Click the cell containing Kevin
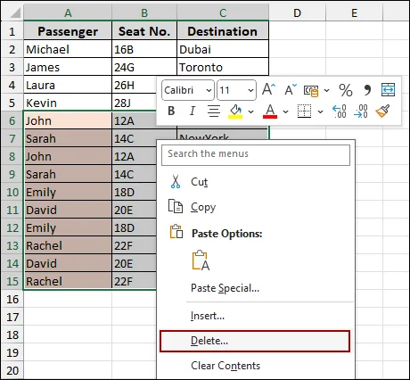This screenshot has width=410, height=380. click(x=68, y=103)
